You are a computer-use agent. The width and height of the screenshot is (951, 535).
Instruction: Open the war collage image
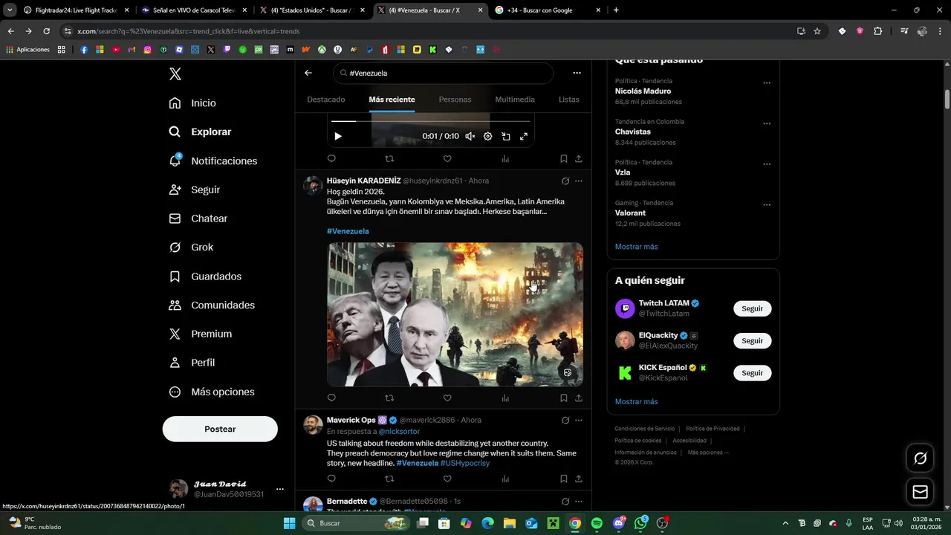click(x=455, y=314)
